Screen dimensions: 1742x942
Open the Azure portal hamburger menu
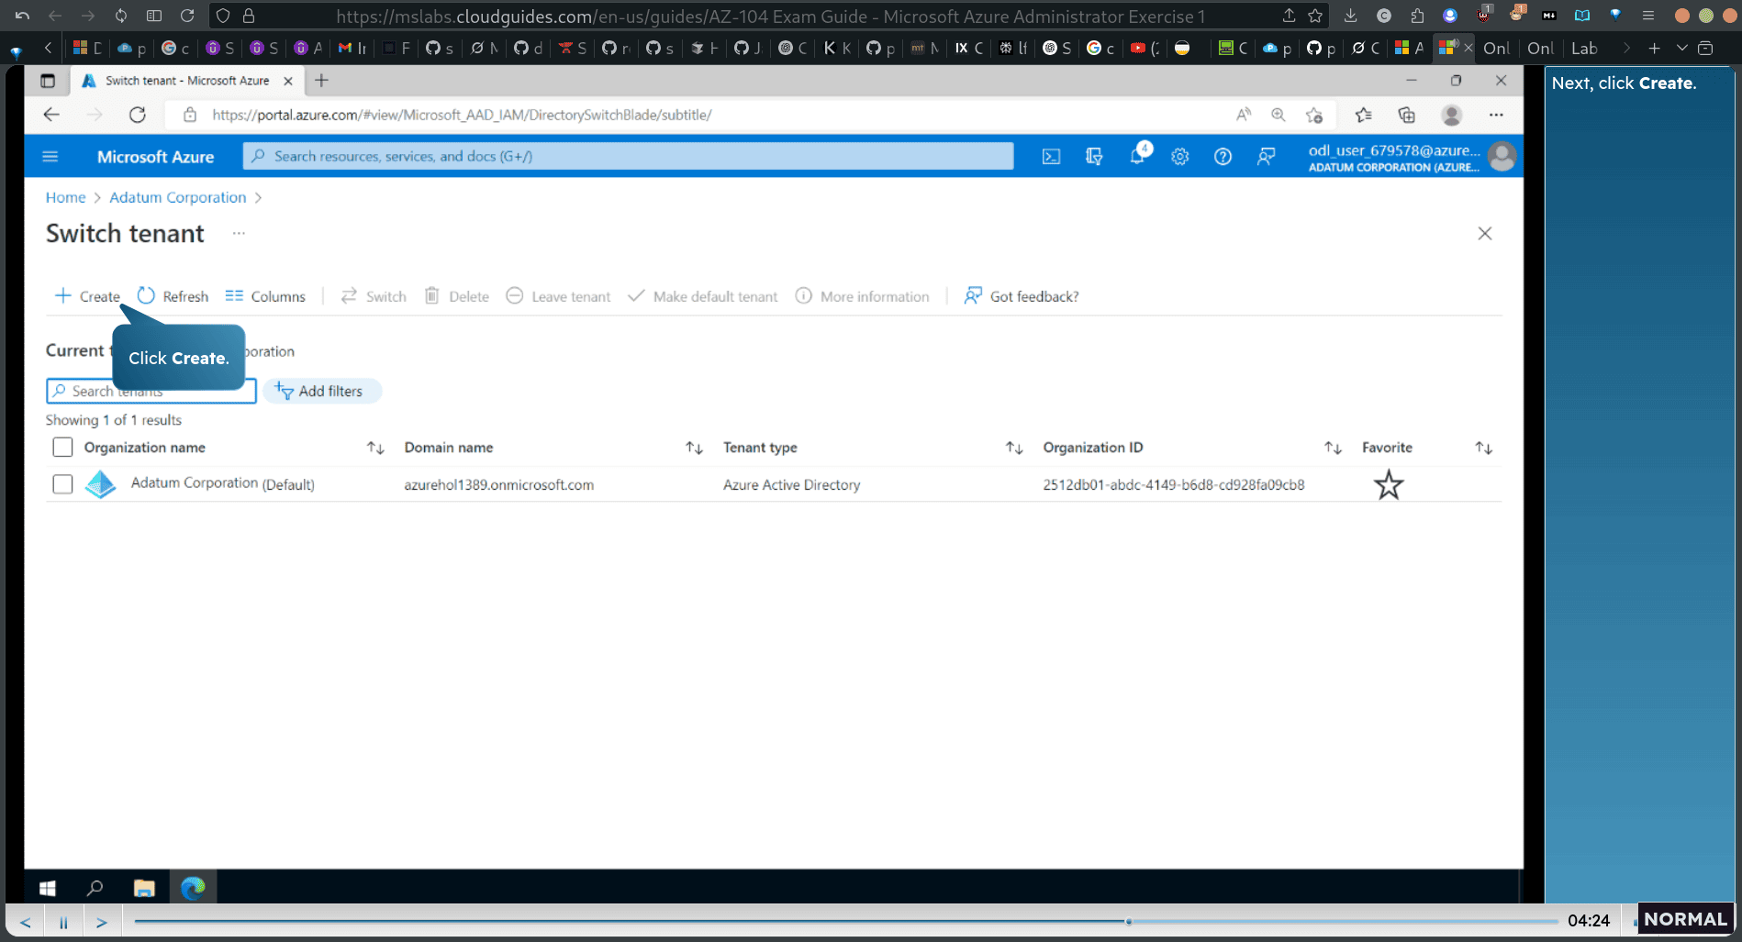point(50,157)
